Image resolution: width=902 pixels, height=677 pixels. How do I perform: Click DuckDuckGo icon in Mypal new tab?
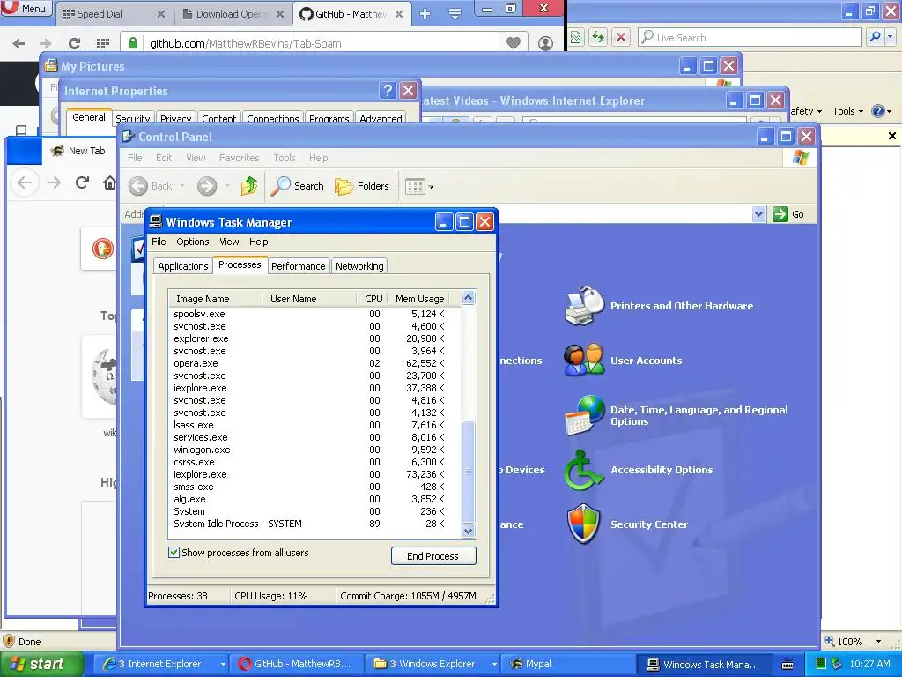coord(103,249)
